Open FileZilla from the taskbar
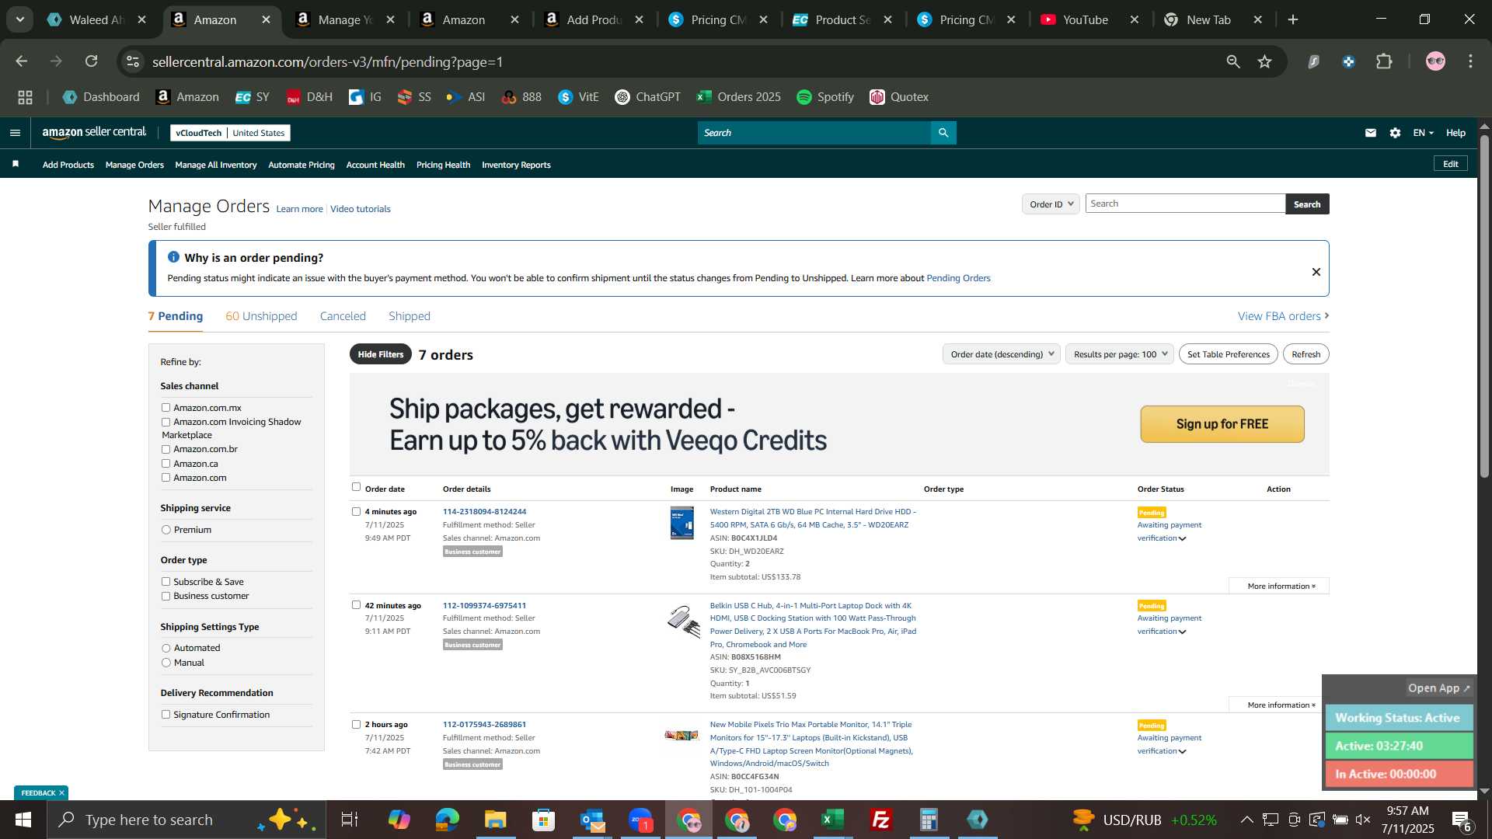Image resolution: width=1492 pixels, height=839 pixels. point(880,820)
